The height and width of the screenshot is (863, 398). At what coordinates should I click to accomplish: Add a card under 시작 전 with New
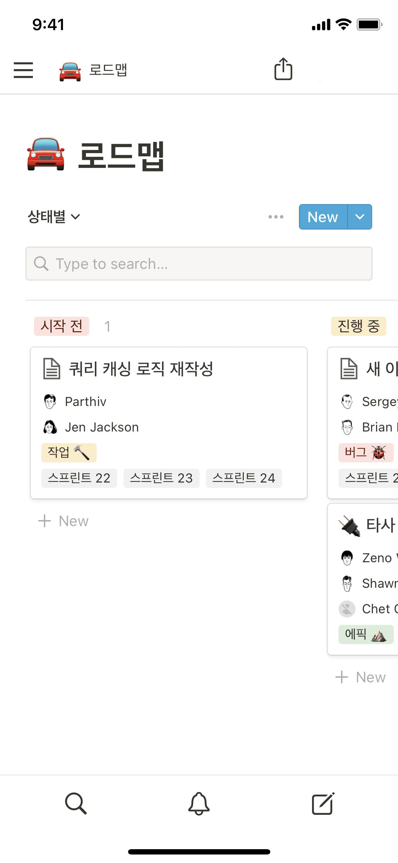64,521
